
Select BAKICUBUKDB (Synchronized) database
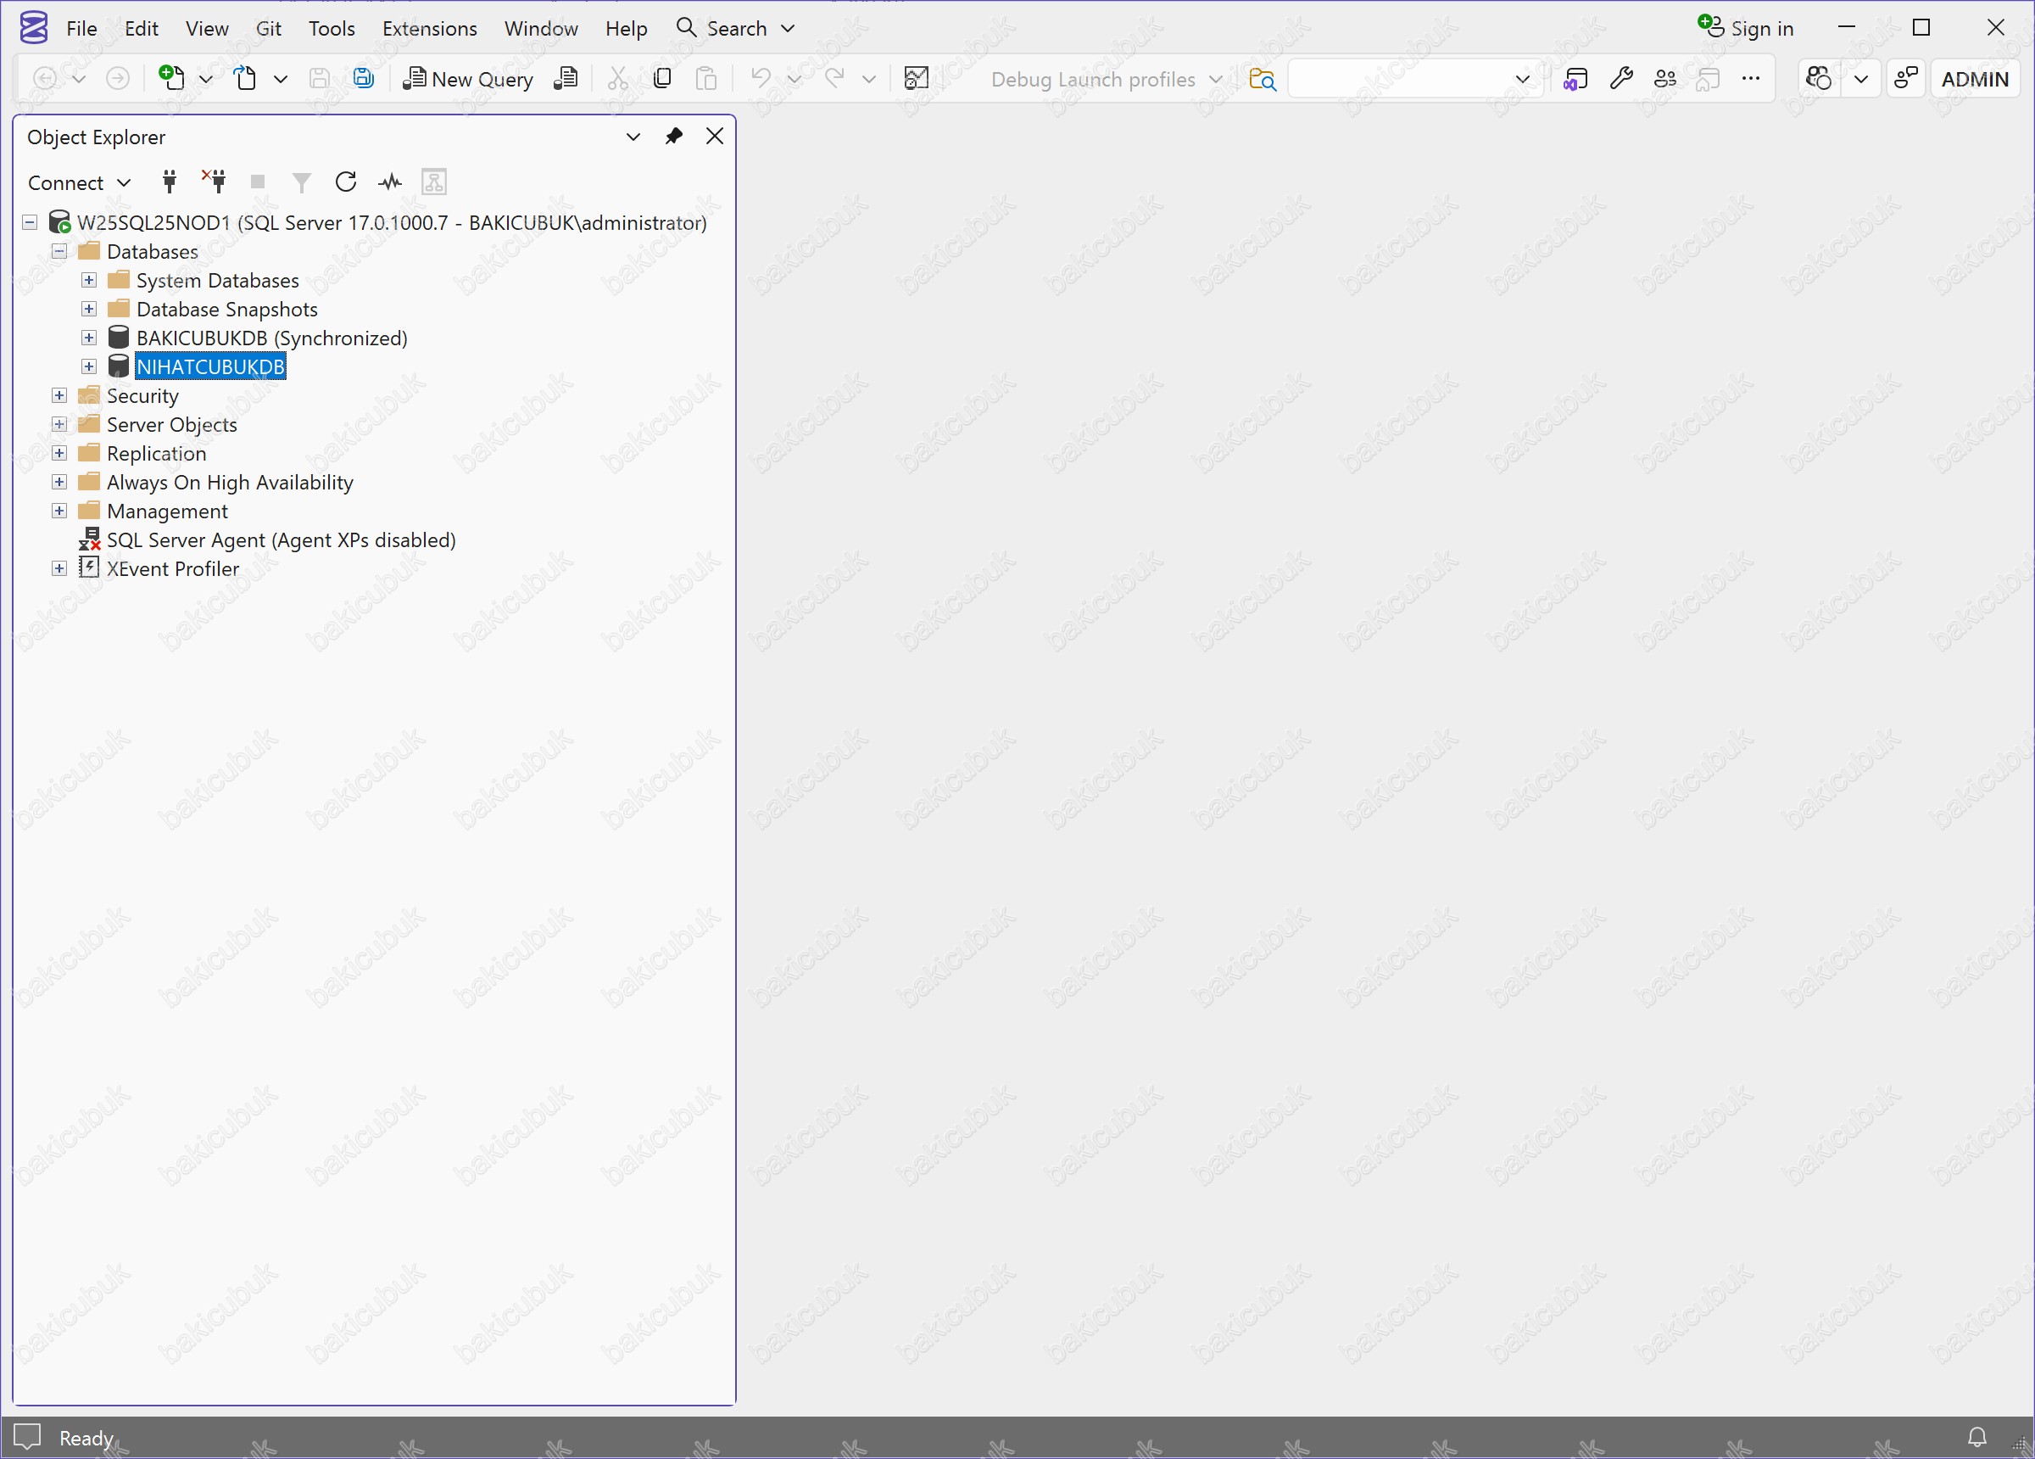pyautogui.click(x=271, y=338)
